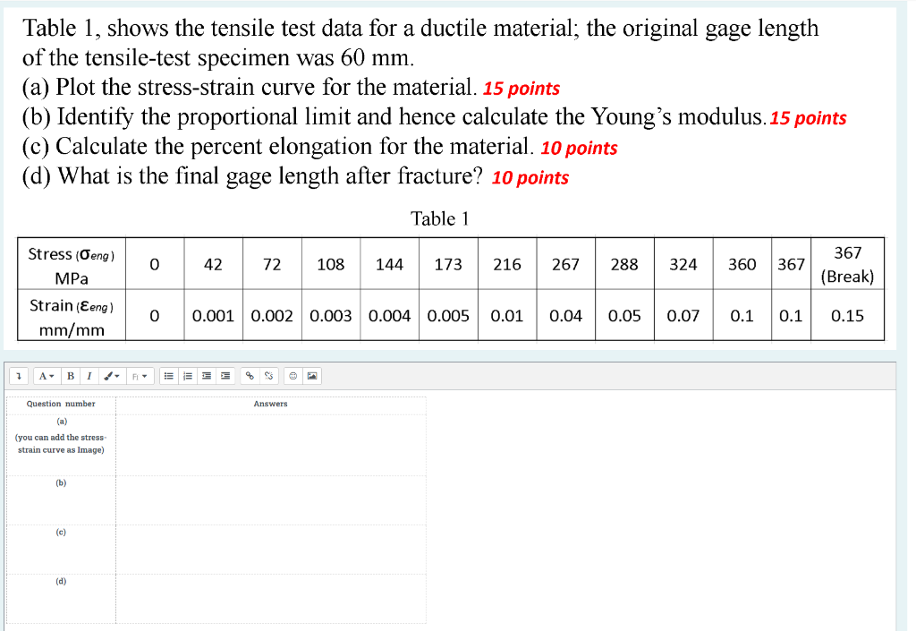Screen dimensions: 916x631
Task: Outdent the current paragraph
Action: click(207, 376)
